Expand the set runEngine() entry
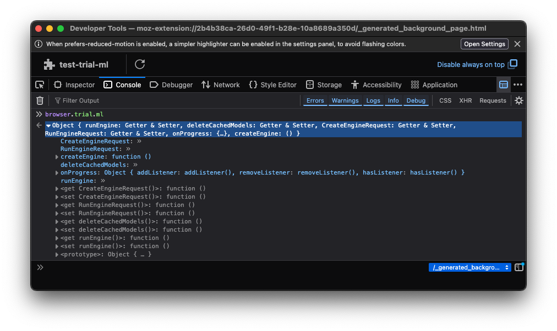The image size is (557, 331). (x=57, y=246)
